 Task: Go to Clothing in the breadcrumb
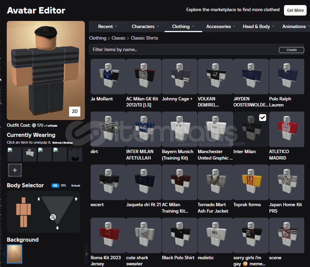pos(98,38)
